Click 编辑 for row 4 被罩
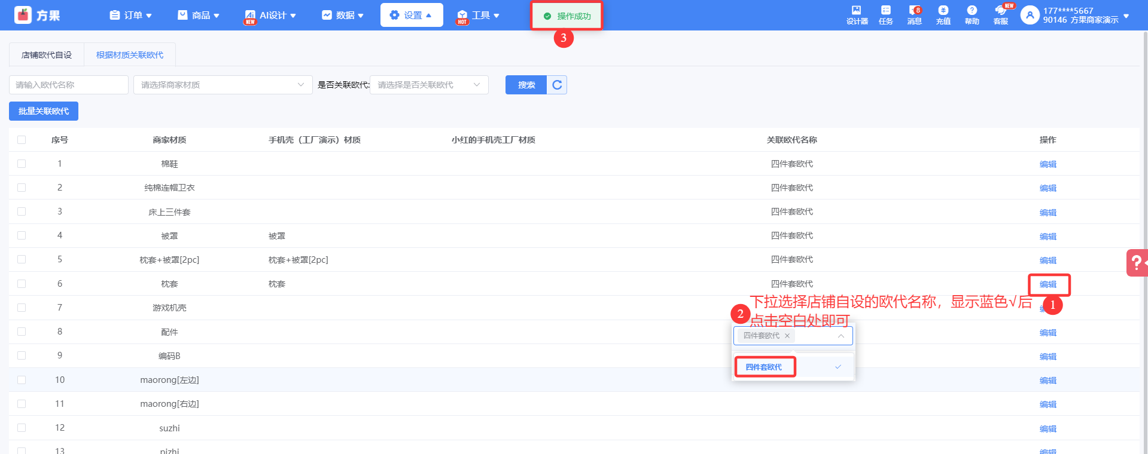Image resolution: width=1148 pixels, height=454 pixels. click(x=1048, y=237)
